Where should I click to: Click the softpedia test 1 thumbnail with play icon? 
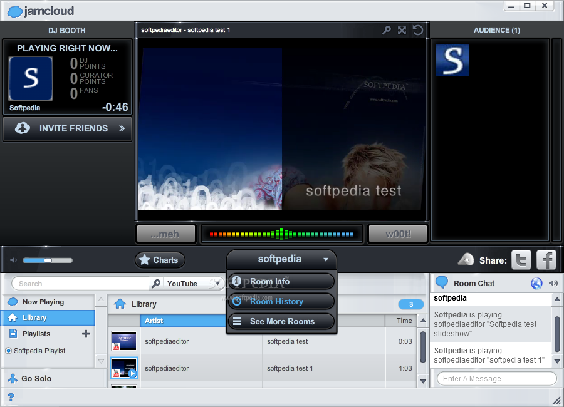pos(124,368)
